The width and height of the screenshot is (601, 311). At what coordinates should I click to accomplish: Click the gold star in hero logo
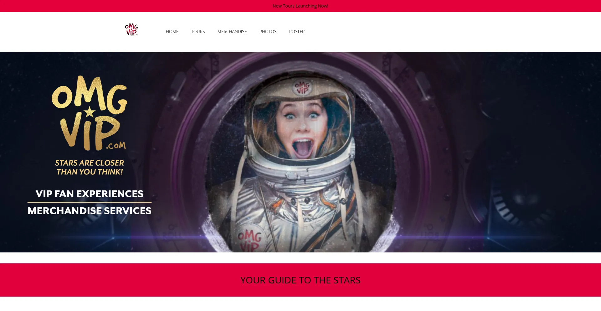pos(90,112)
